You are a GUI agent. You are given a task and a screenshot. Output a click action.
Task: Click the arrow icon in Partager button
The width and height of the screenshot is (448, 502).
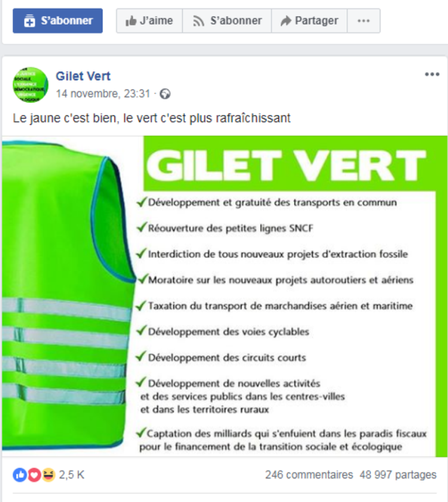coord(286,21)
